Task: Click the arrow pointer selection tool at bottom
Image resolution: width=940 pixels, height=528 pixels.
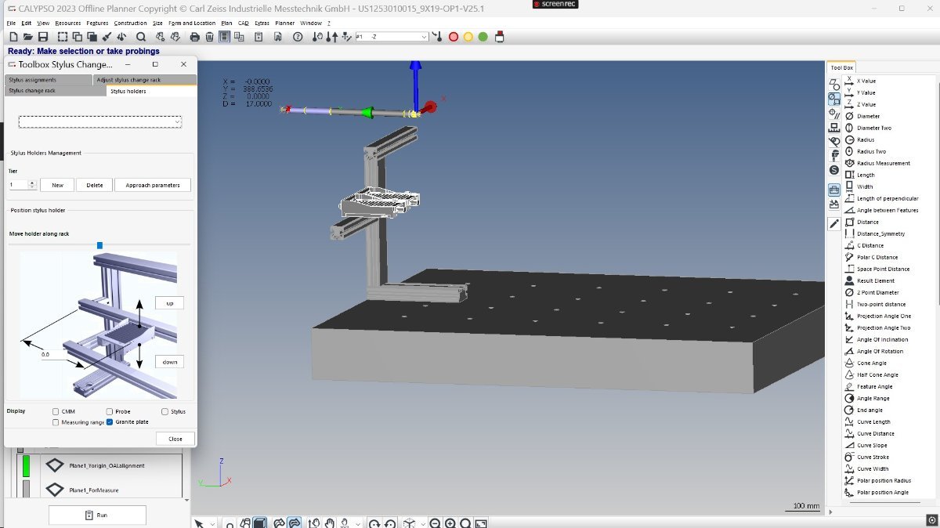Action: [x=199, y=523]
